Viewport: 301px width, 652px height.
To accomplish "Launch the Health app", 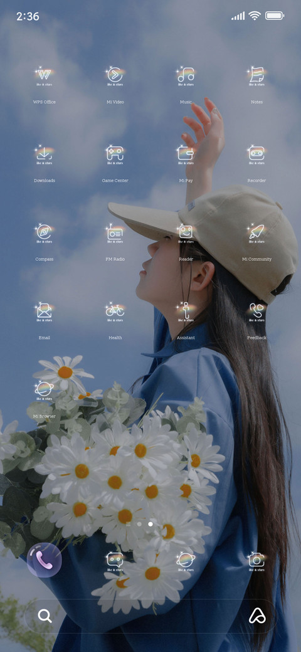I will click(115, 313).
